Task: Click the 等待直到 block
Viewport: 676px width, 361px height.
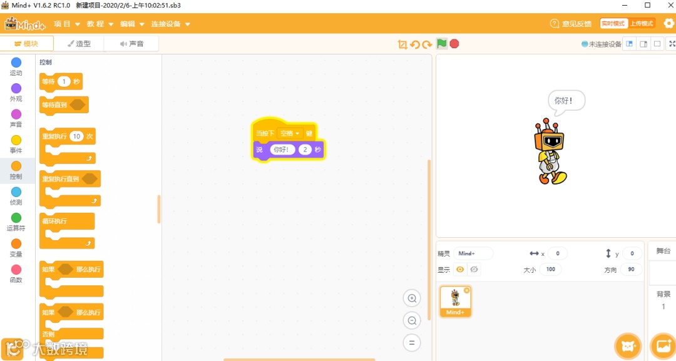Action: 64,104
